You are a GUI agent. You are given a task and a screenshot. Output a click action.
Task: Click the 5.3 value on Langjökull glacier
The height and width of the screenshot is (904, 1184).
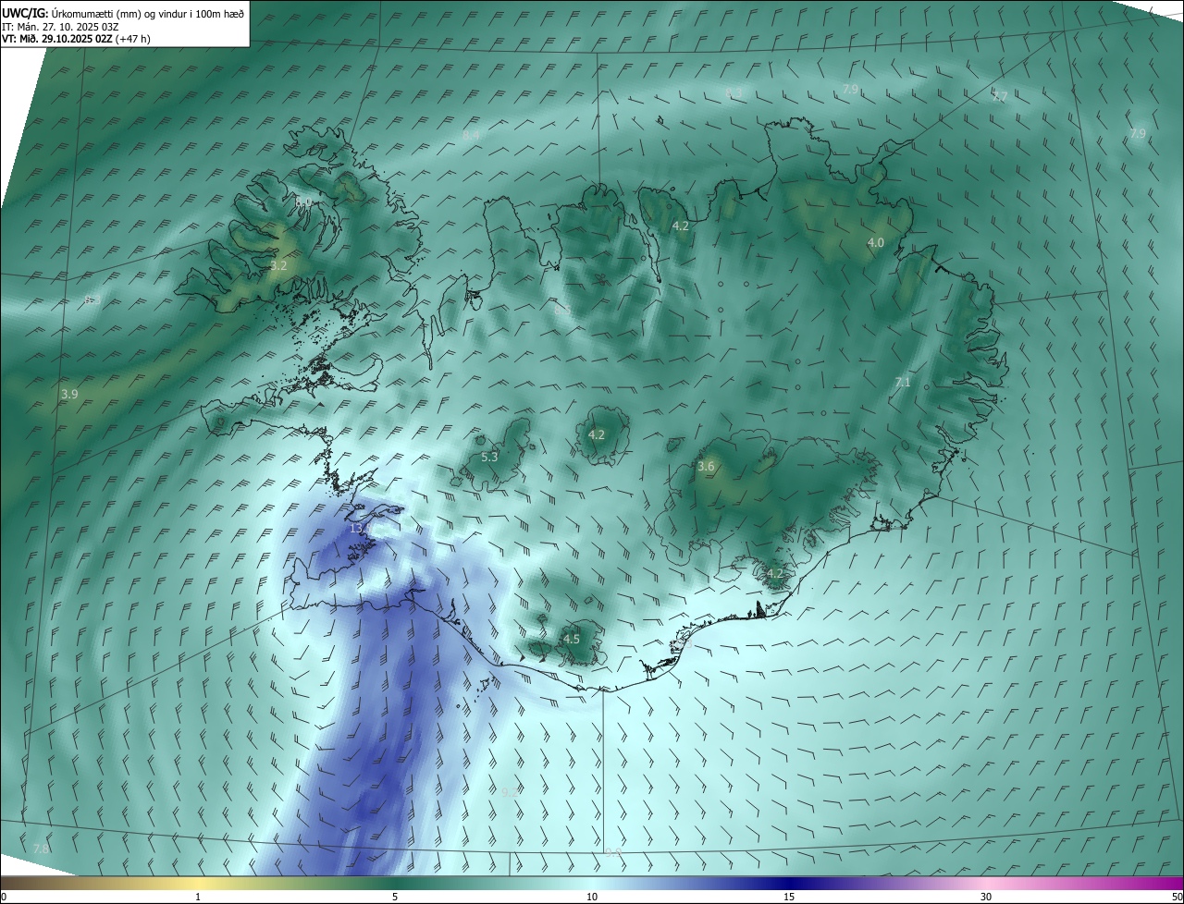click(490, 457)
